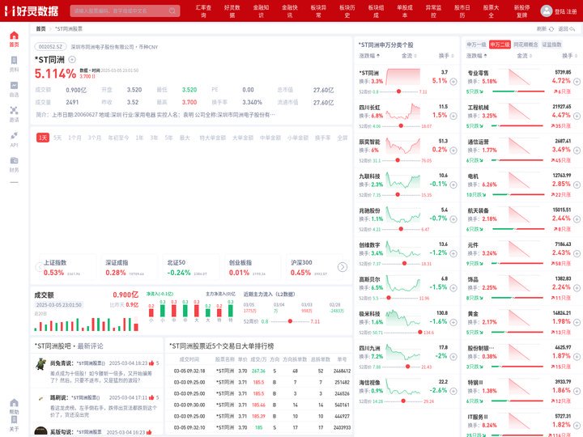Viewport: 583px width, 437px height.
Task: Click plus icon in 电机 row
Action: (577, 185)
